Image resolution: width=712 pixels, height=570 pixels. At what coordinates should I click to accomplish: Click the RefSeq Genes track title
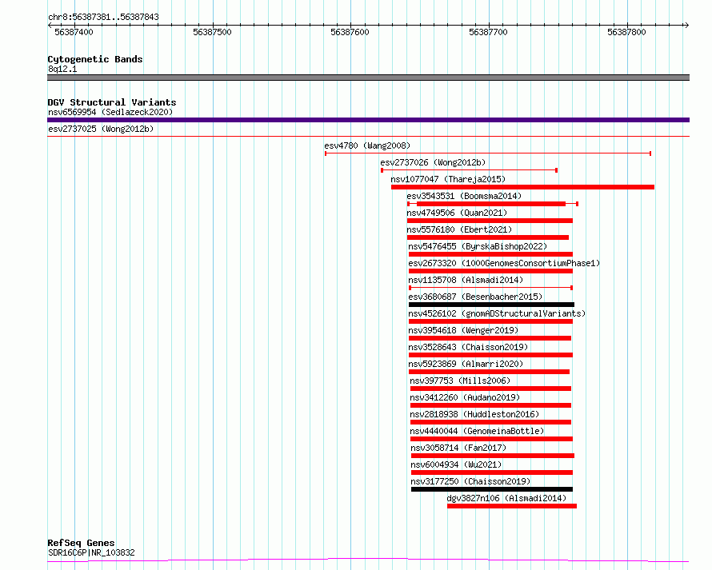tap(81, 543)
